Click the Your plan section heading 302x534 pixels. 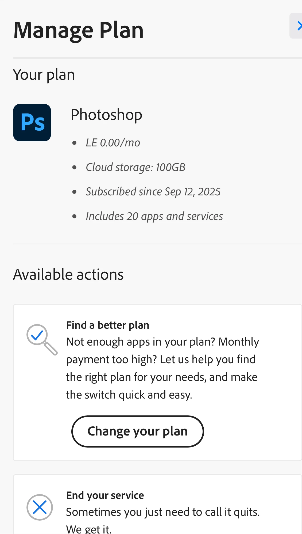pos(44,75)
